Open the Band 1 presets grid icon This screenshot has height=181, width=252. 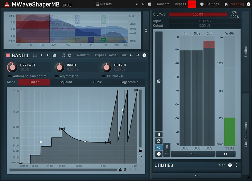click(x=35, y=55)
